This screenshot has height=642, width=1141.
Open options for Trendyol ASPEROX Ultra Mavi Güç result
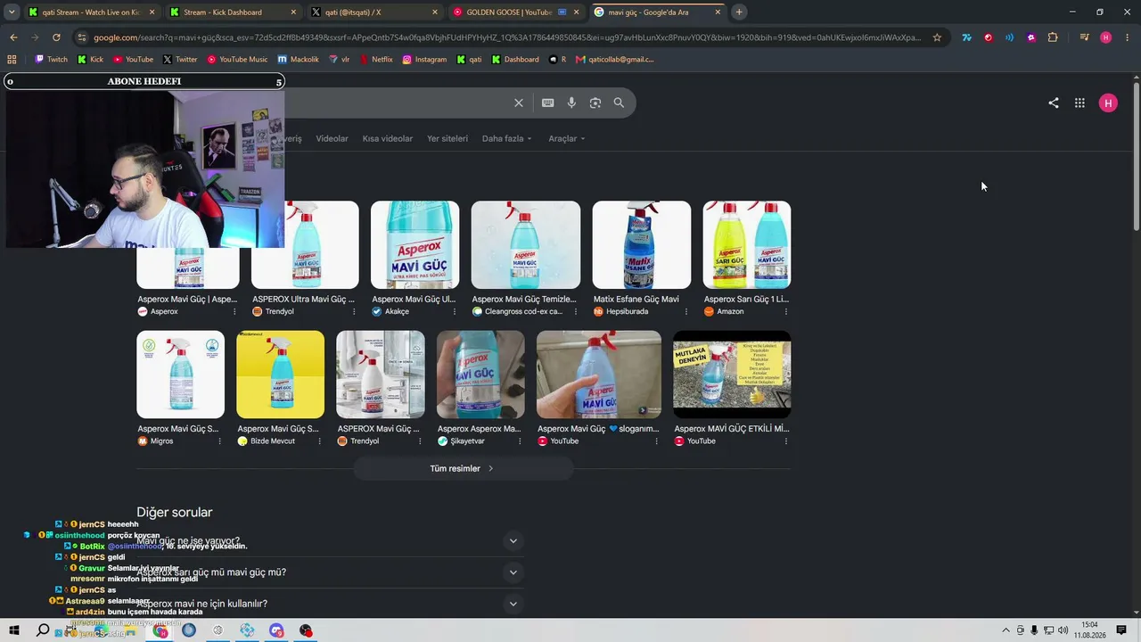(x=354, y=312)
